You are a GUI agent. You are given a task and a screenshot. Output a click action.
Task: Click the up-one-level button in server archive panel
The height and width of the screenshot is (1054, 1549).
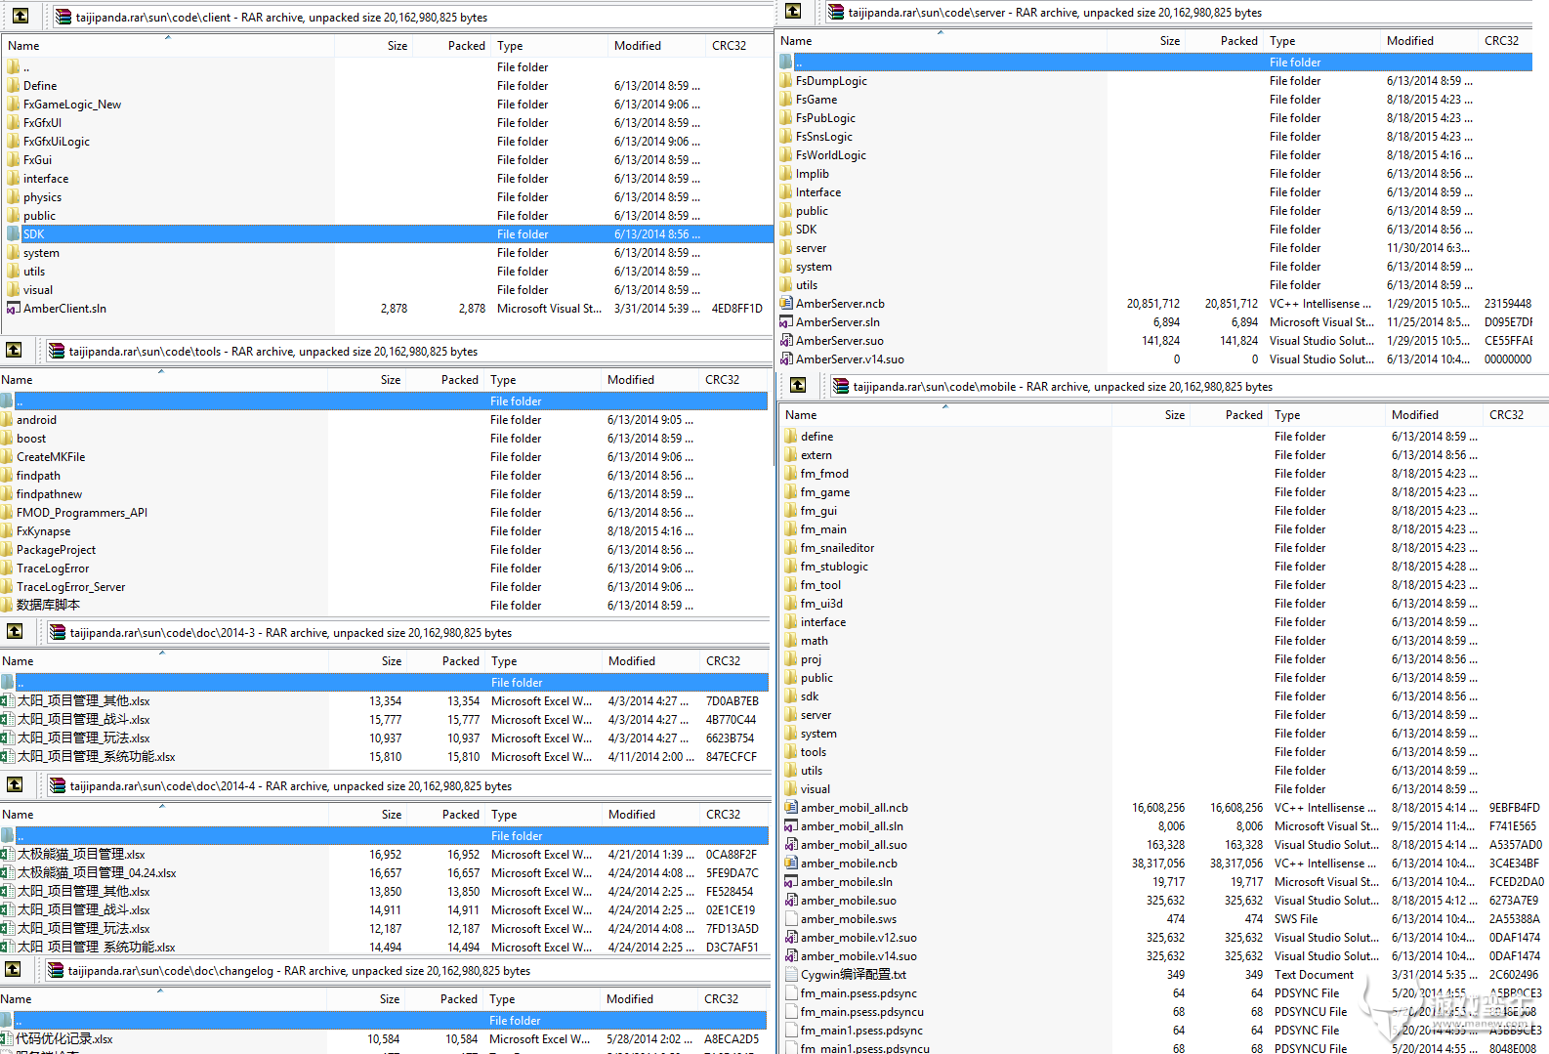click(793, 11)
